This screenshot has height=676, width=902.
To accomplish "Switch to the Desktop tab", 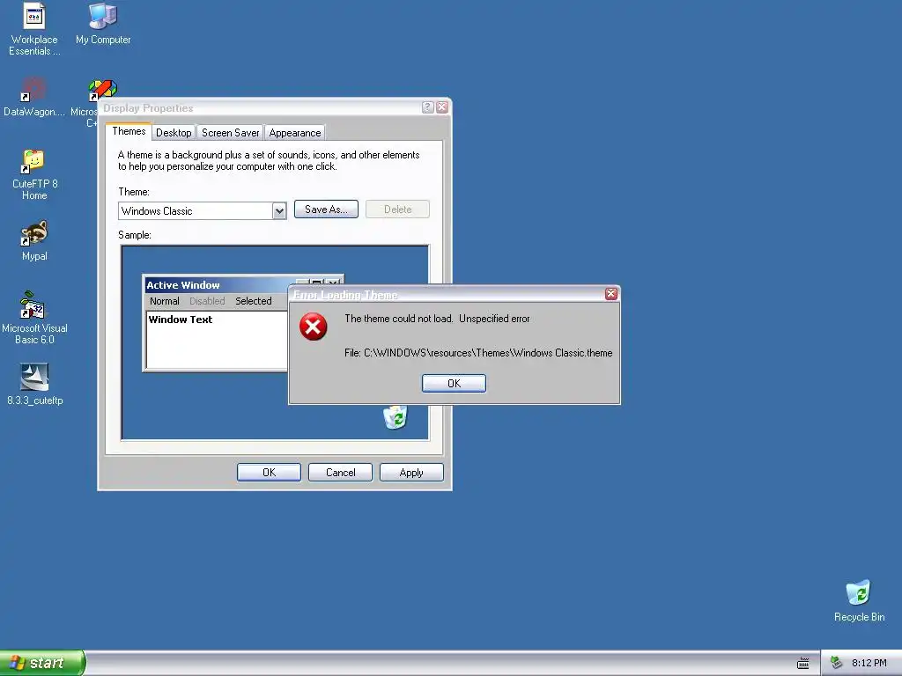I will [174, 133].
